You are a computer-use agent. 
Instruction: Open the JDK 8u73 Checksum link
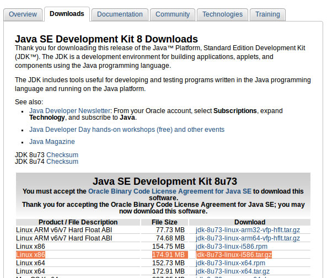(62, 155)
